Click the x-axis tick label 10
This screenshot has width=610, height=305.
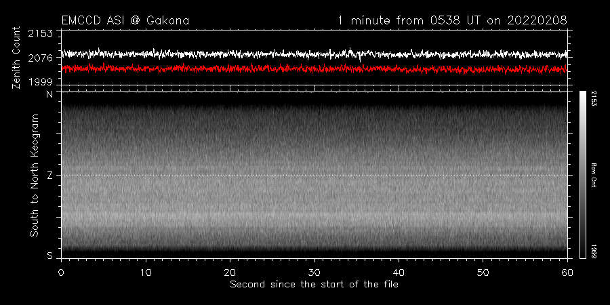point(146,272)
